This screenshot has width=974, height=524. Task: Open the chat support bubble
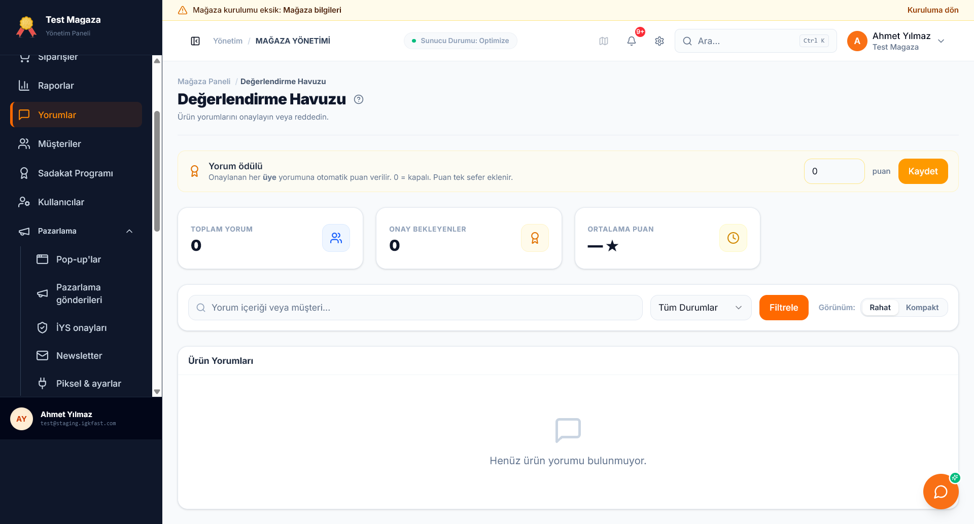pyautogui.click(x=941, y=492)
